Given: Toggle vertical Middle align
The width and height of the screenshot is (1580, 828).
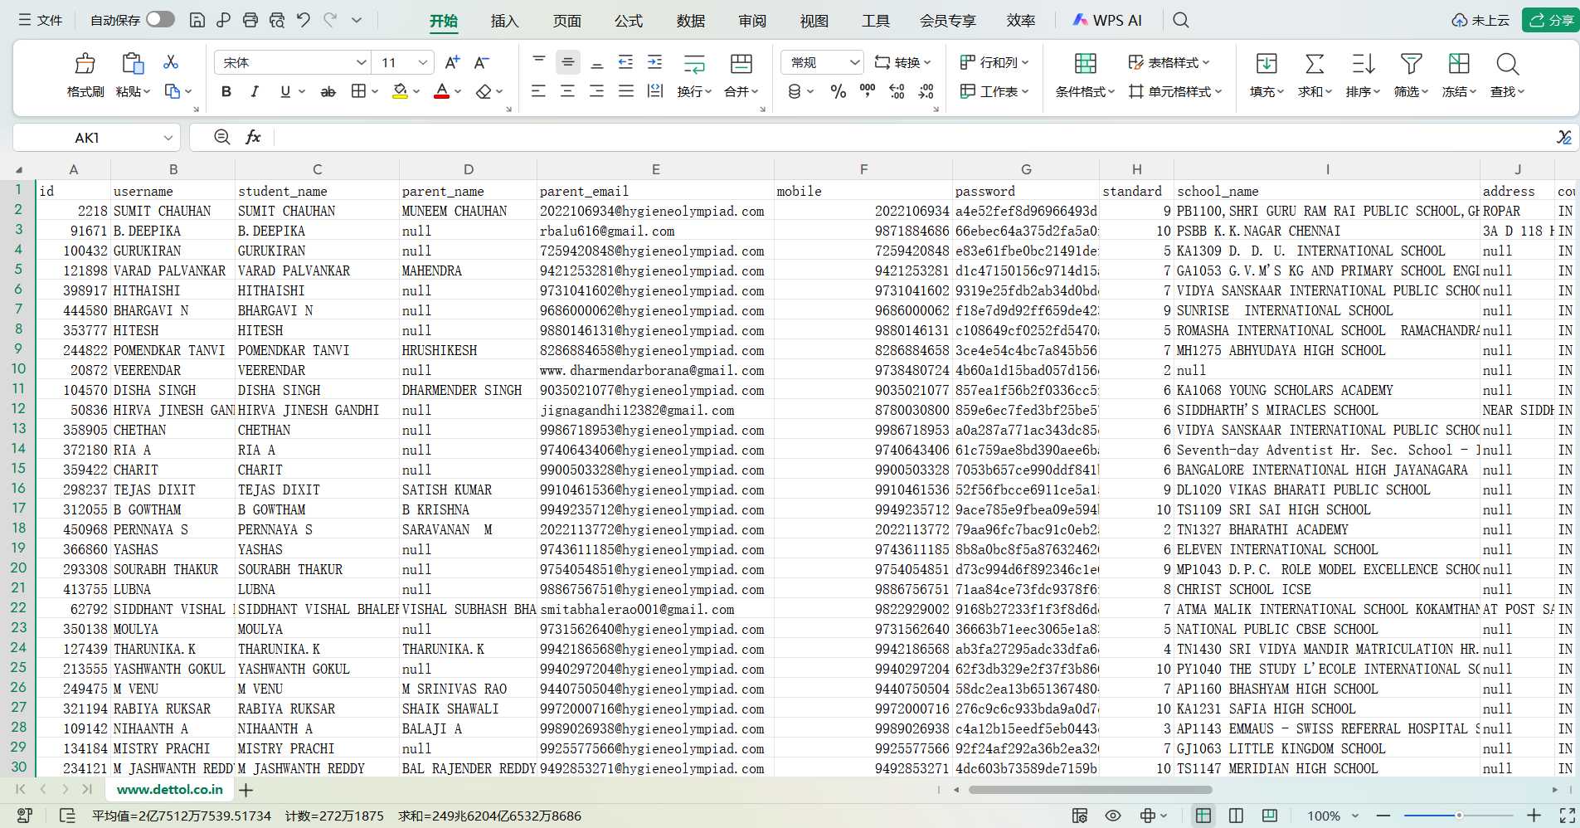Looking at the screenshot, I should 567,62.
